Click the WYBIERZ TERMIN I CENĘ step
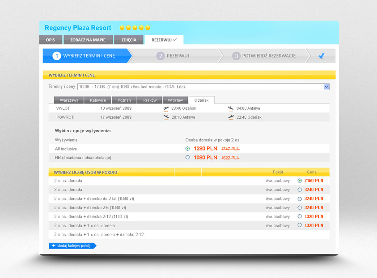Screen dimensions: 377x278 pos(87,56)
